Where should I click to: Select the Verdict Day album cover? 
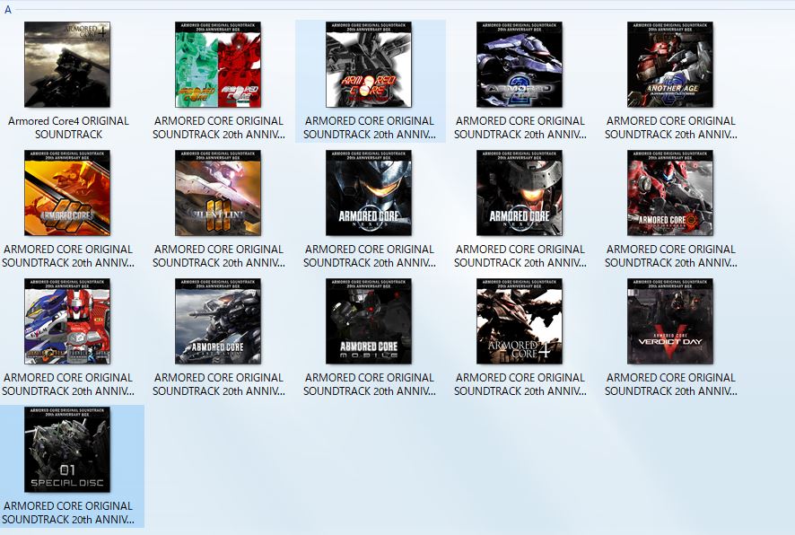pyautogui.click(x=670, y=321)
